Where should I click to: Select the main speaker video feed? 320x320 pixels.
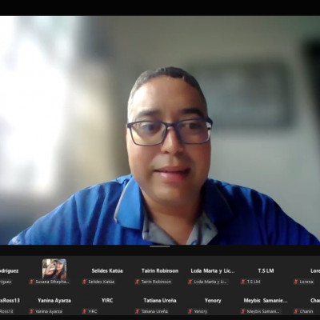click(160, 130)
